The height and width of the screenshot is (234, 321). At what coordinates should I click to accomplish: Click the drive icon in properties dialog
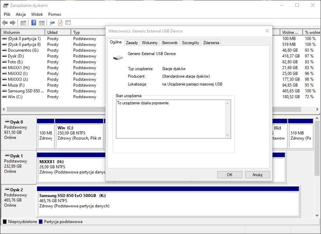pos(118,58)
